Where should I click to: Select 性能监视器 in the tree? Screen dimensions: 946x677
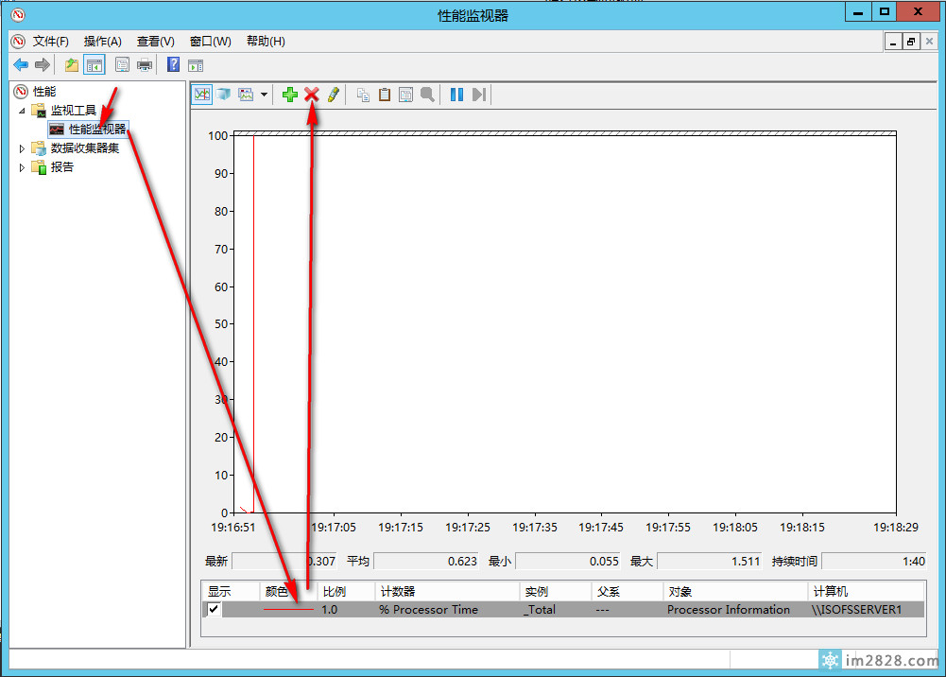tap(96, 130)
